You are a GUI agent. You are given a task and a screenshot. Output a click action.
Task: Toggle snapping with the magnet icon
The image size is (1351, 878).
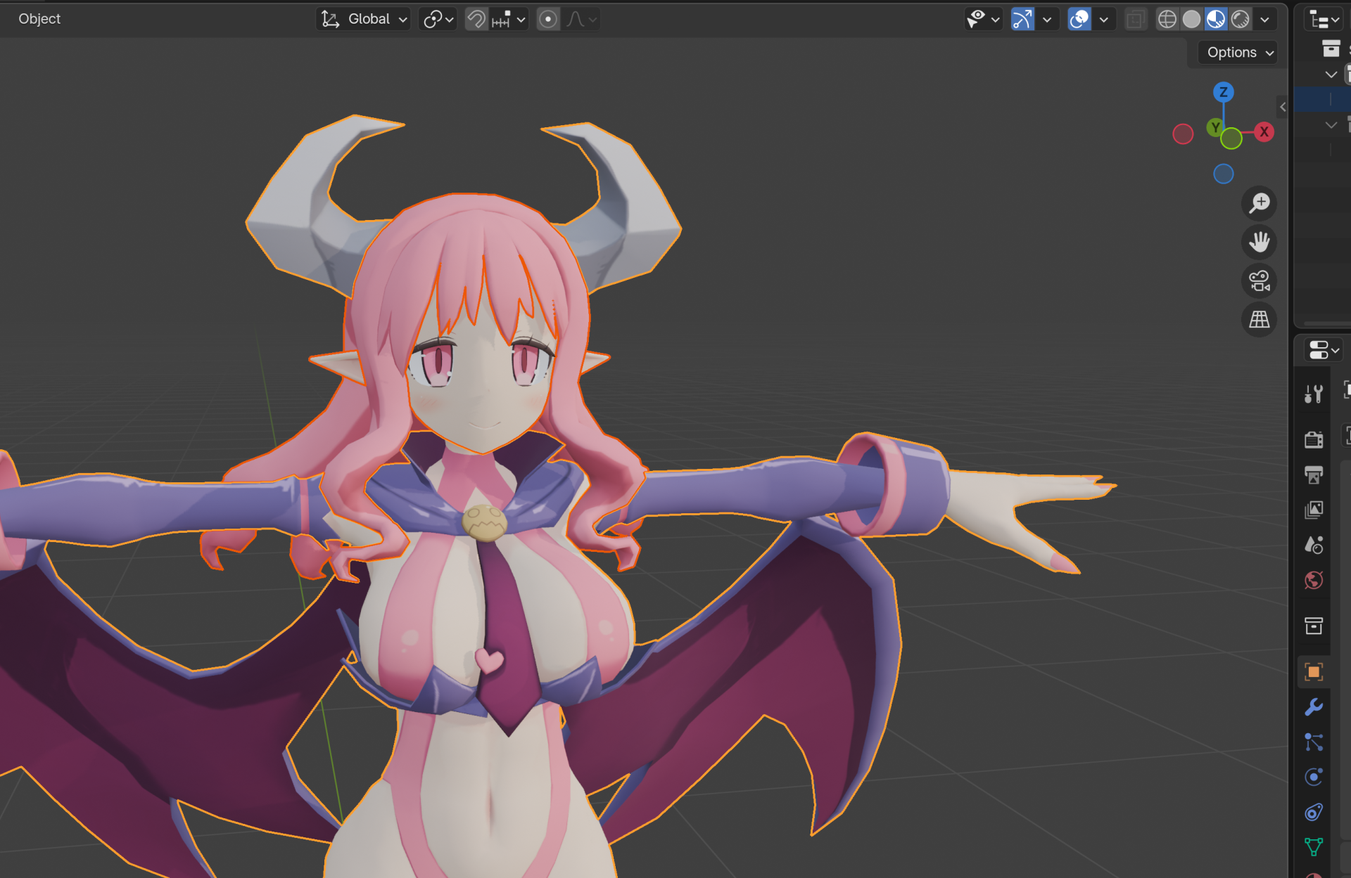pos(476,19)
